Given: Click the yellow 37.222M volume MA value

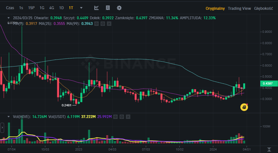Looking at the screenshot, I should click(x=88, y=117).
